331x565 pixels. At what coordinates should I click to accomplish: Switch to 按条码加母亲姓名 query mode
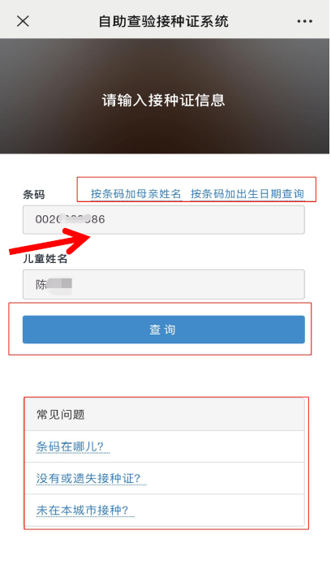135,194
